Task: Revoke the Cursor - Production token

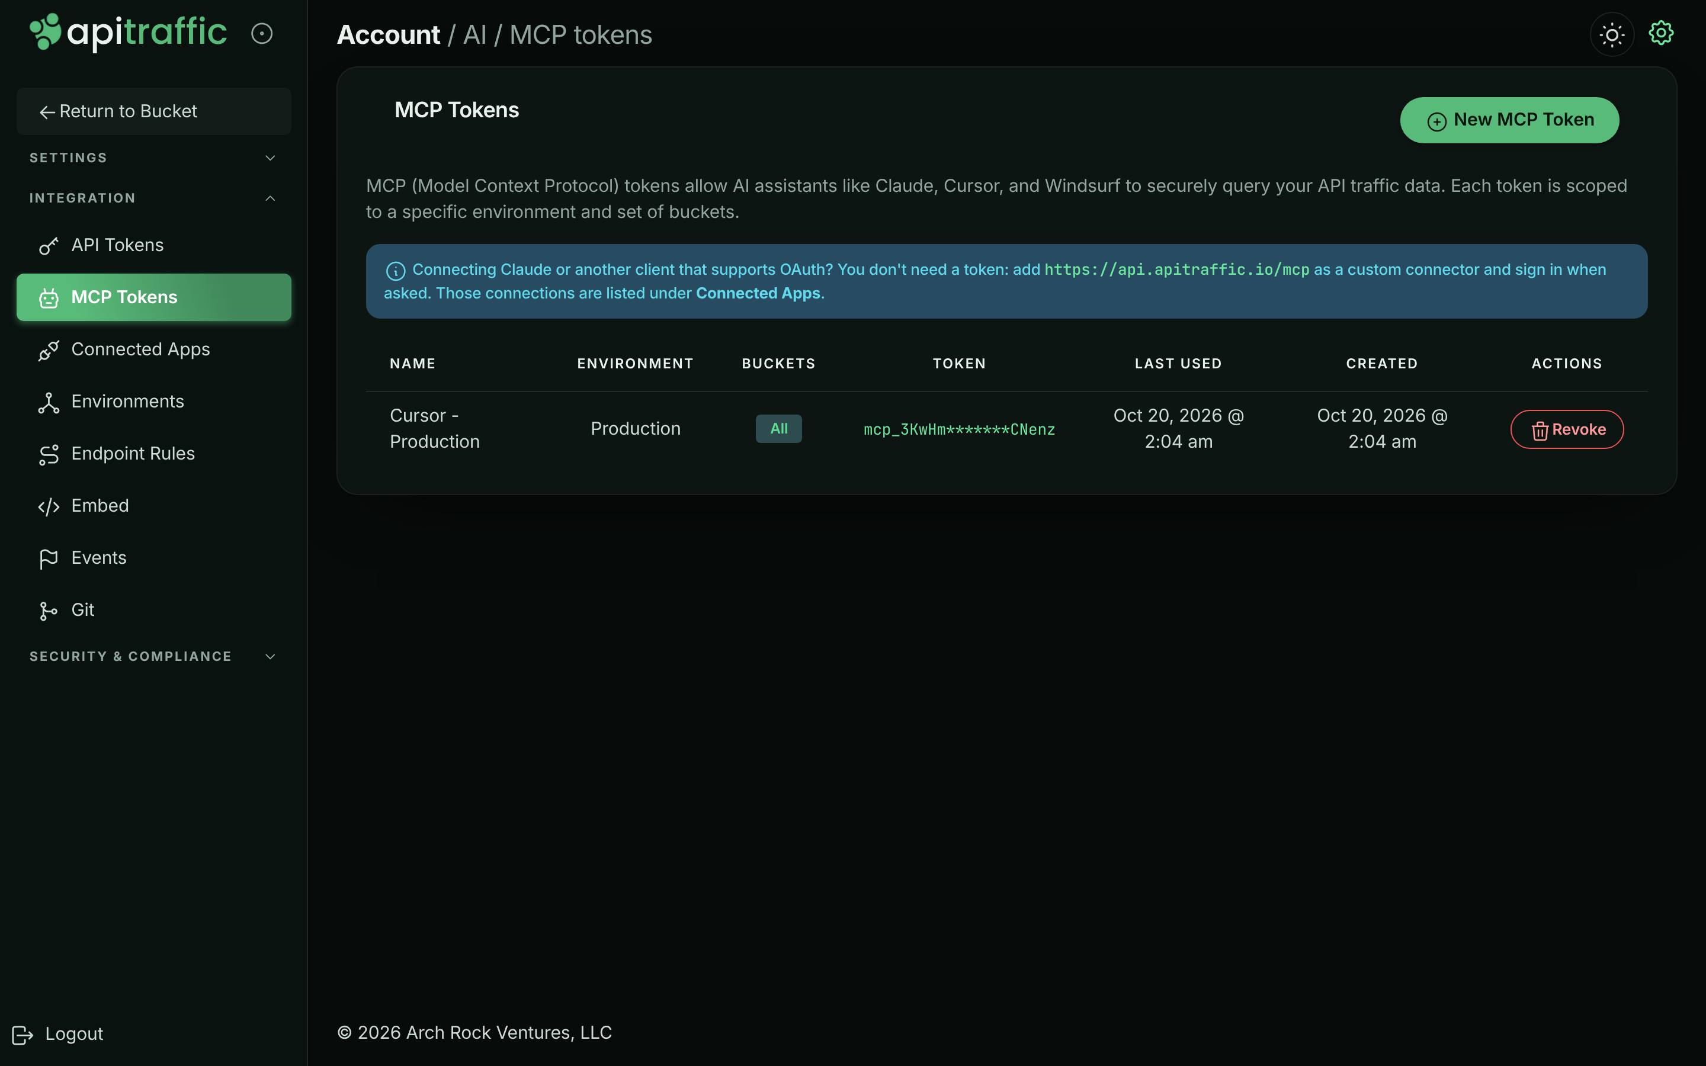Action: [1567, 429]
